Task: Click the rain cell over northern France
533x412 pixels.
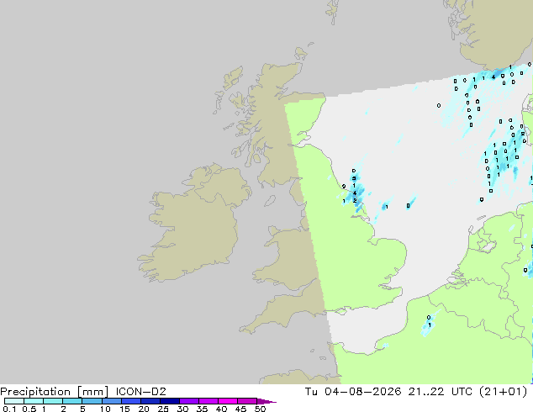Action: coord(428,324)
